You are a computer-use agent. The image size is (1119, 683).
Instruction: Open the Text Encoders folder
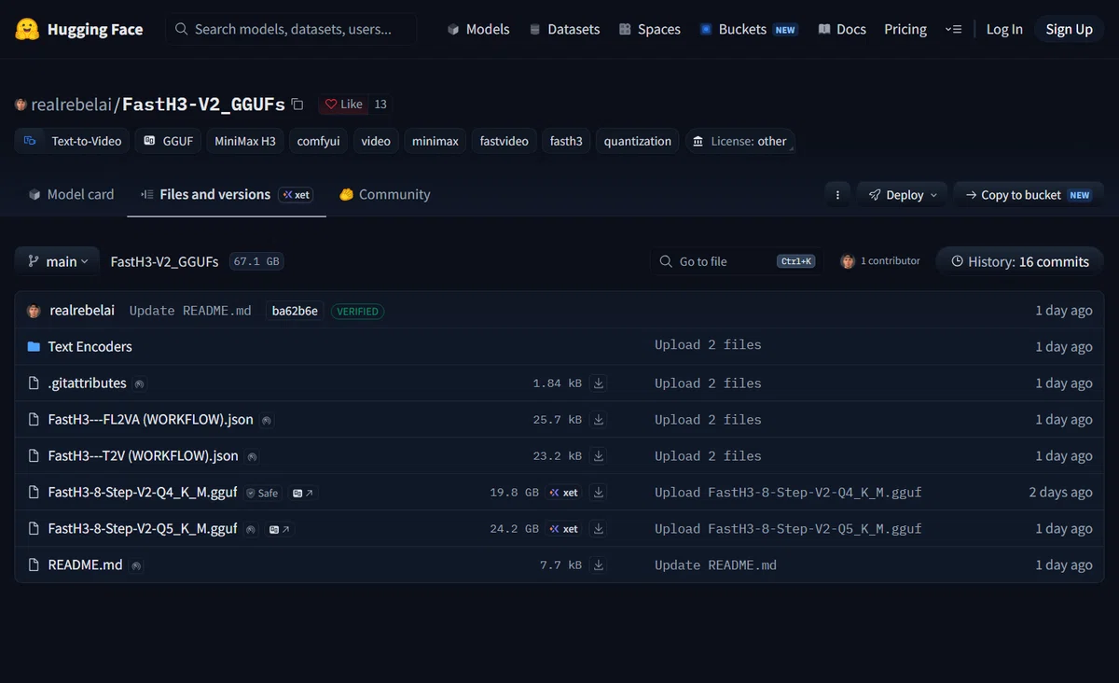pos(90,346)
